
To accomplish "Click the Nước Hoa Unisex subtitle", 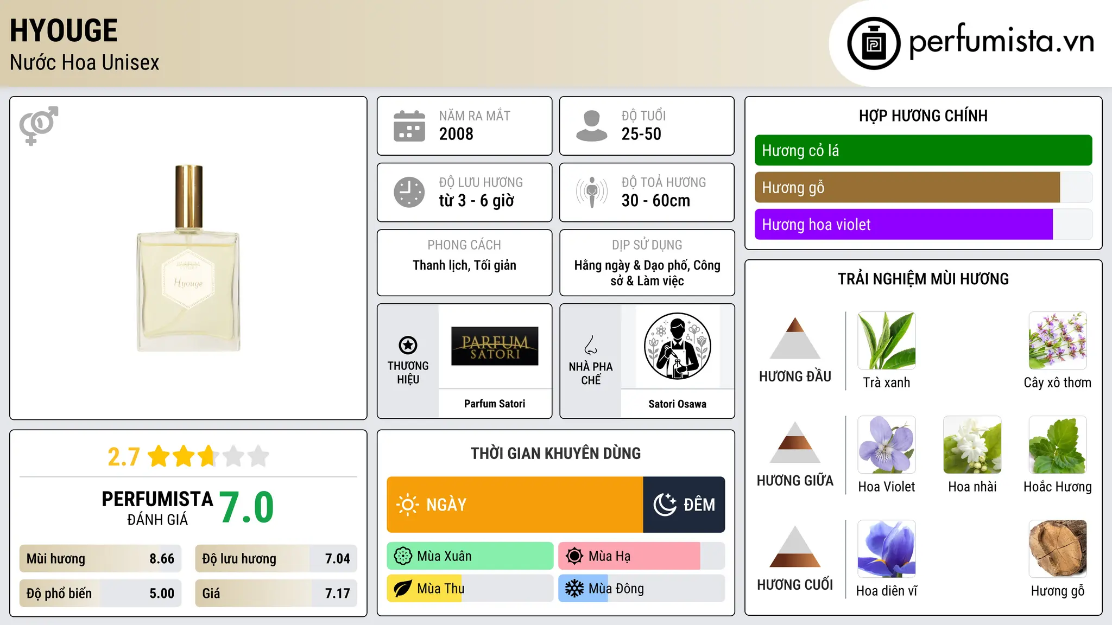I will (85, 62).
